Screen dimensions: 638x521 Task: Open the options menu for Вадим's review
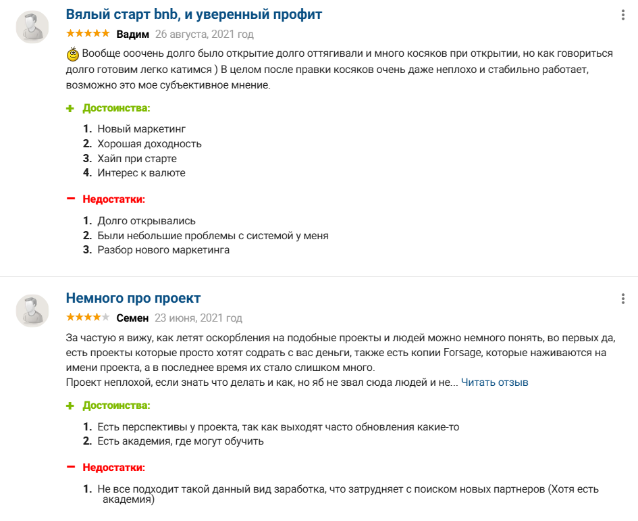coord(622,15)
